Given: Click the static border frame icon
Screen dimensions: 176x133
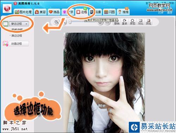Looking at the screenshot, I should [x=5, y=24].
